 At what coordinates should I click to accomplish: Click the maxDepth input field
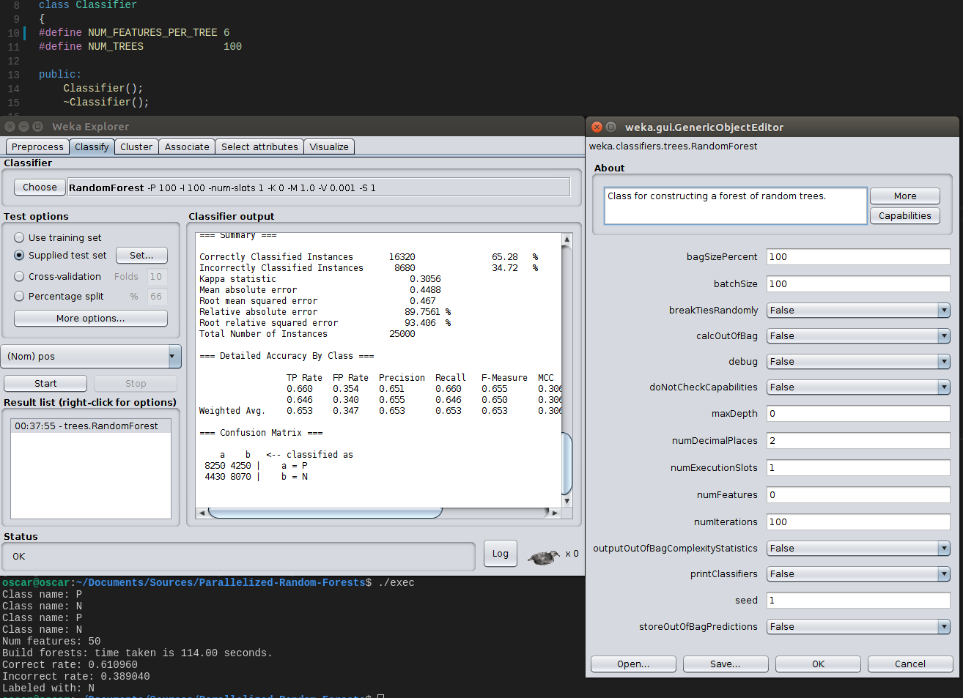click(x=858, y=413)
